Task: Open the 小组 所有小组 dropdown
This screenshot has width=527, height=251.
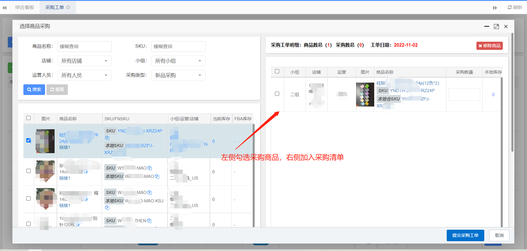Action: click(178, 61)
